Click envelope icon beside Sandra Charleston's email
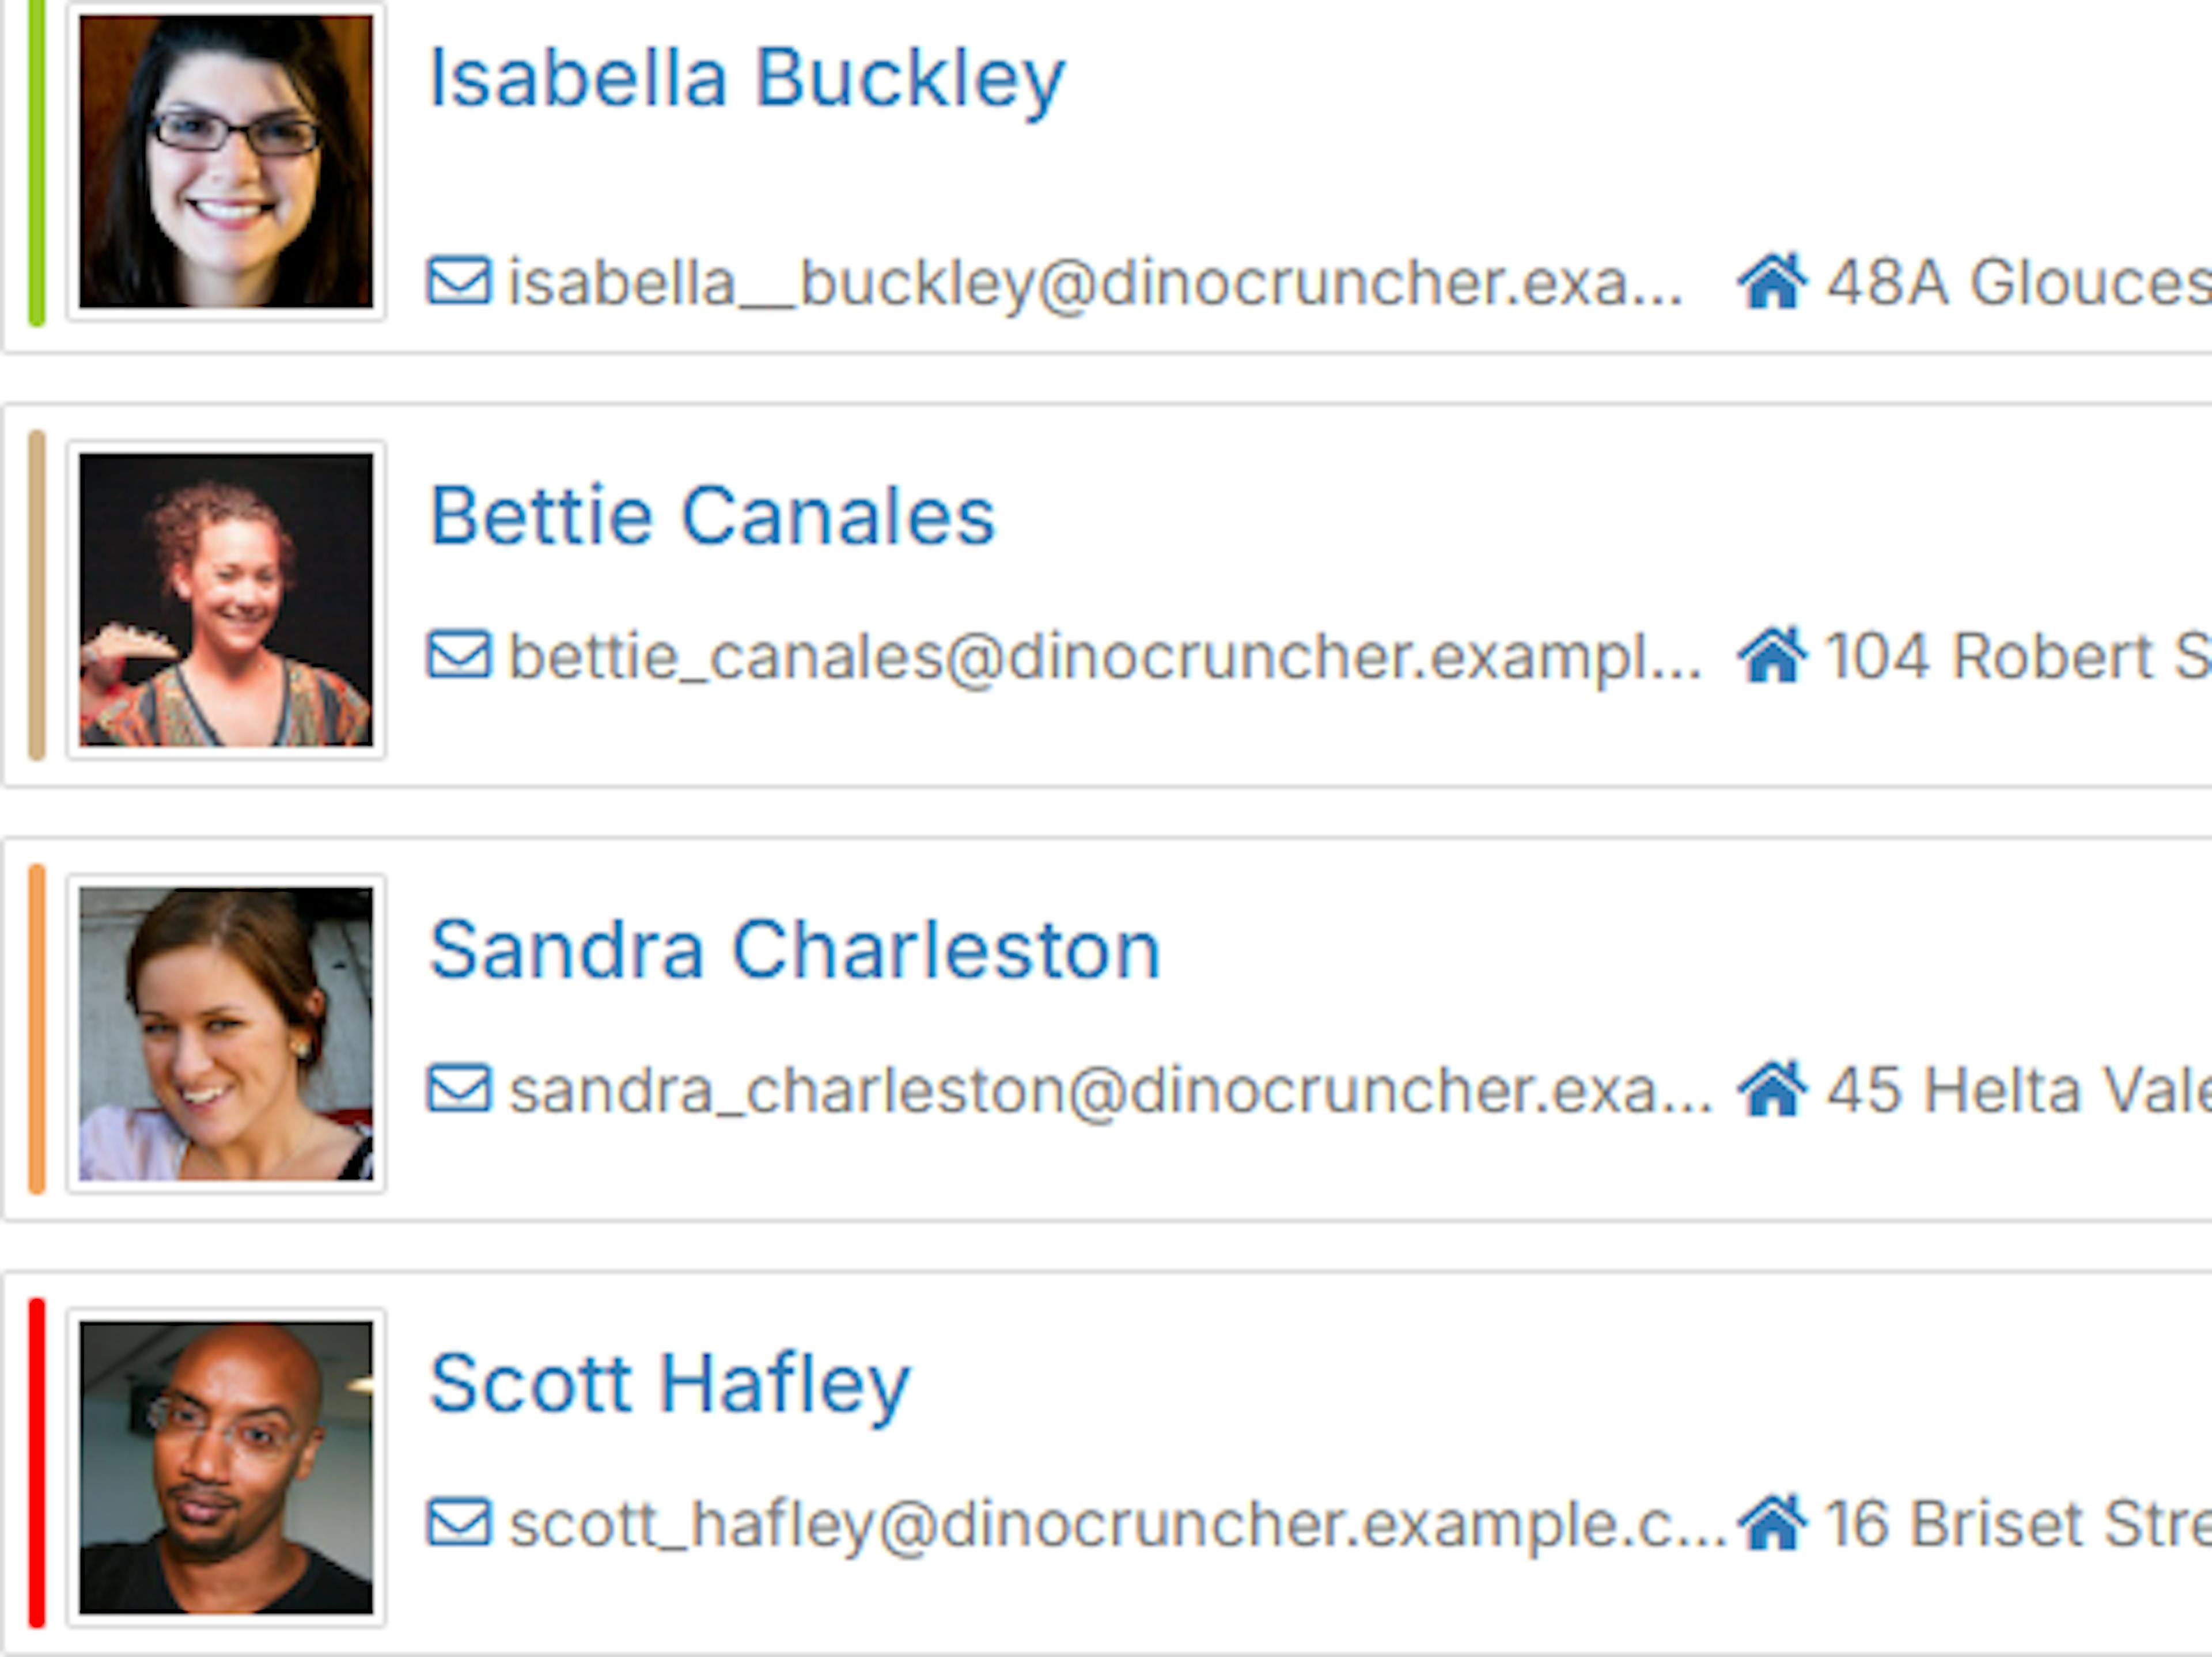2212x1657 pixels. pyautogui.click(x=459, y=1088)
